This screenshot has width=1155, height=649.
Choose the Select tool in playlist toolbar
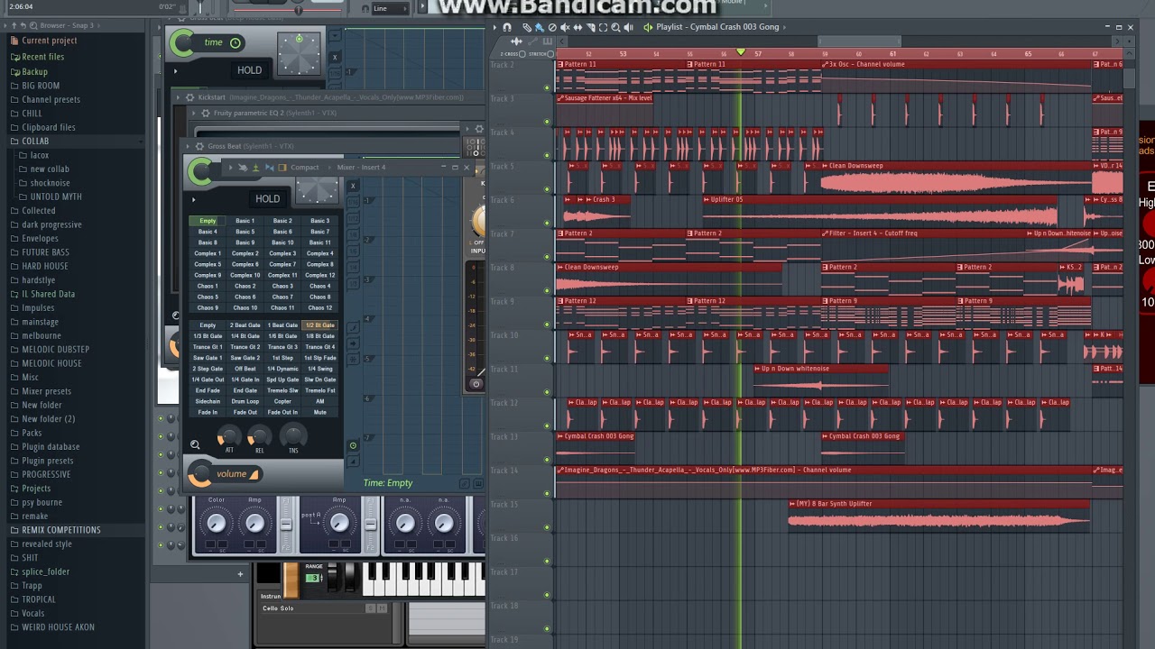coord(603,27)
